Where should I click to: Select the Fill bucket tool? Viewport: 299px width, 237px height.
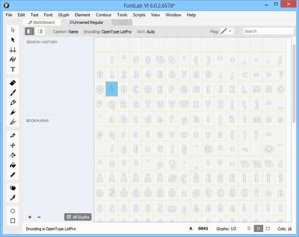13,165
